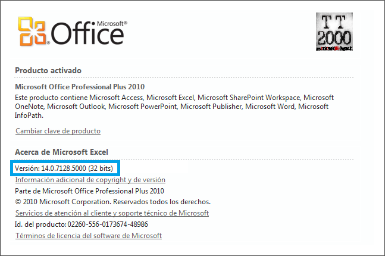This screenshot has height=256, width=385.
Task: Click the 2000 numerals in the watermark
Action: tap(334, 38)
